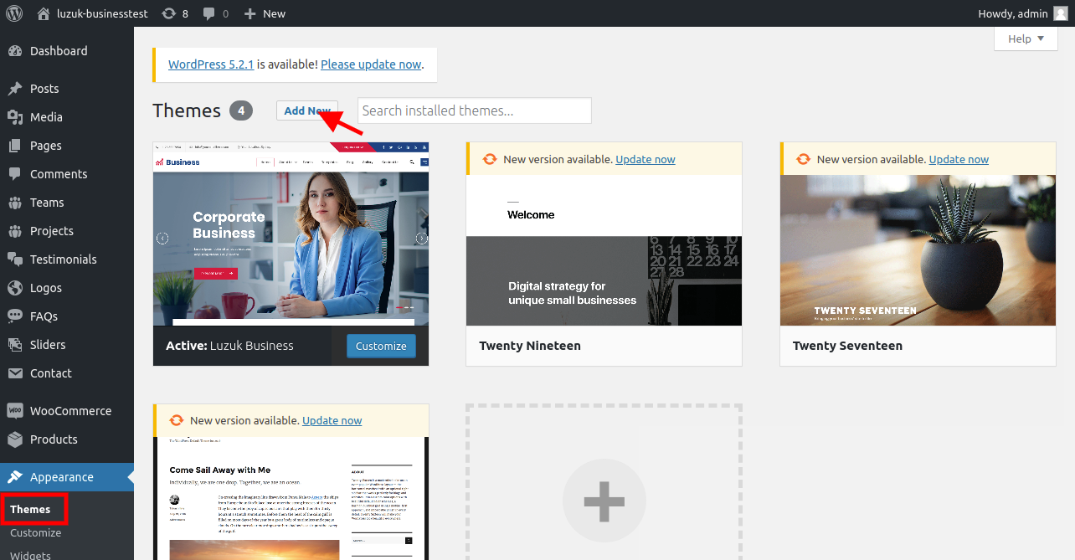Click the update icon on Twenty Seventeen
Viewport: 1075px width, 560px height.
(803, 159)
